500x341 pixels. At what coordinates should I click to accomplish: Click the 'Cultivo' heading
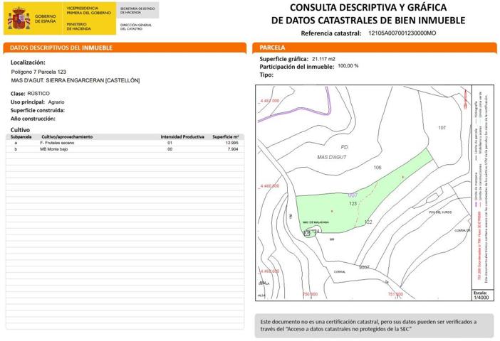(20, 130)
